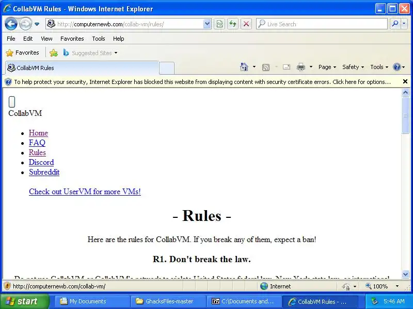The width and height of the screenshot is (413, 309).
Task: Click the broken image placeholder above CollabVM
Action: (12, 102)
